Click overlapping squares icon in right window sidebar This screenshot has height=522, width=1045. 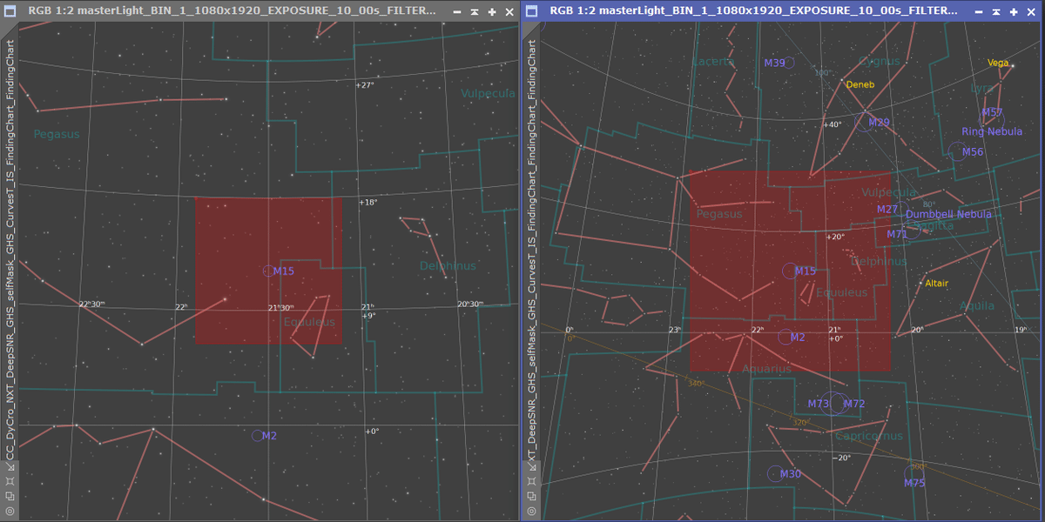tap(531, 496)
